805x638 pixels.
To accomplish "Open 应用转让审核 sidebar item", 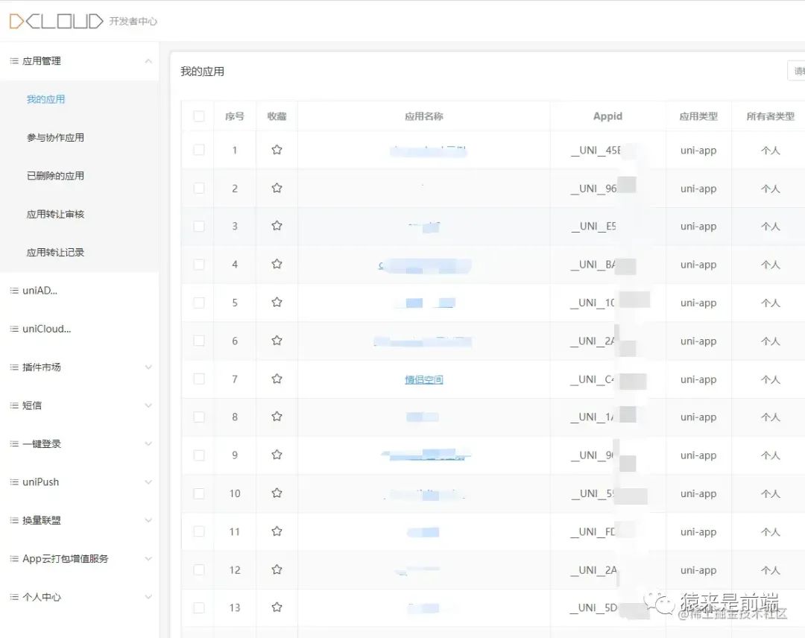I will (x=55, y=214).
